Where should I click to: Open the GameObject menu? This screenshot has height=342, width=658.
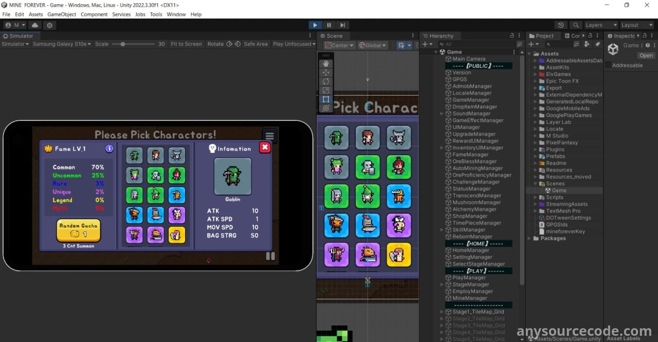(62, 14)
